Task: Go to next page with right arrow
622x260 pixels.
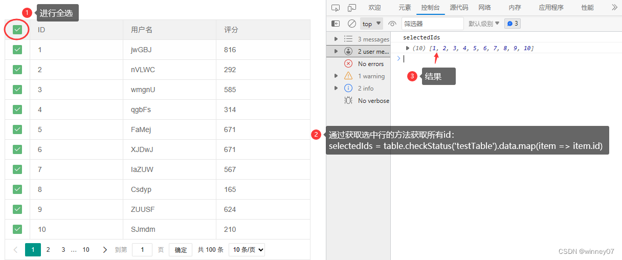Action: point(105,250)
